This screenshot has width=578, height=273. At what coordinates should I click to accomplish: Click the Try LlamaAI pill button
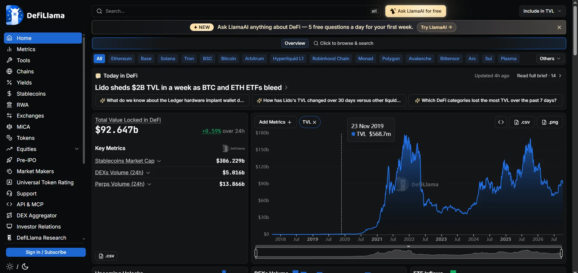437,27
